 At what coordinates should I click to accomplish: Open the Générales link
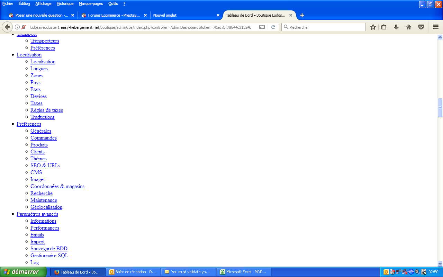(x=41, y=131)
